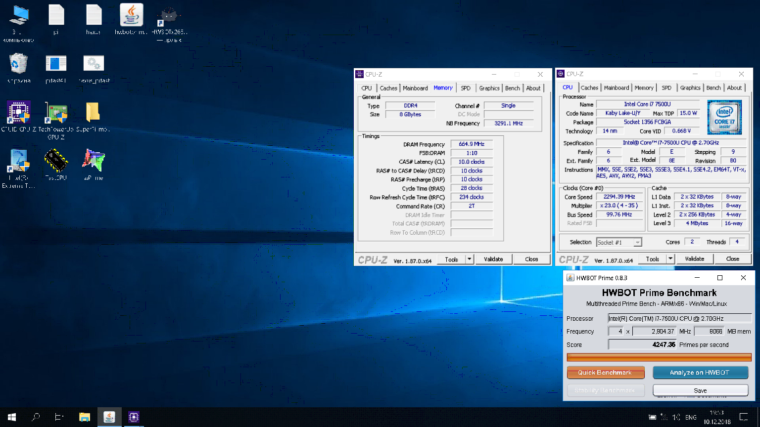Screen dimensions: 760x427
Task: Open Task View from the taskbar
Action: pyautogui.click(x=59, y=417)
